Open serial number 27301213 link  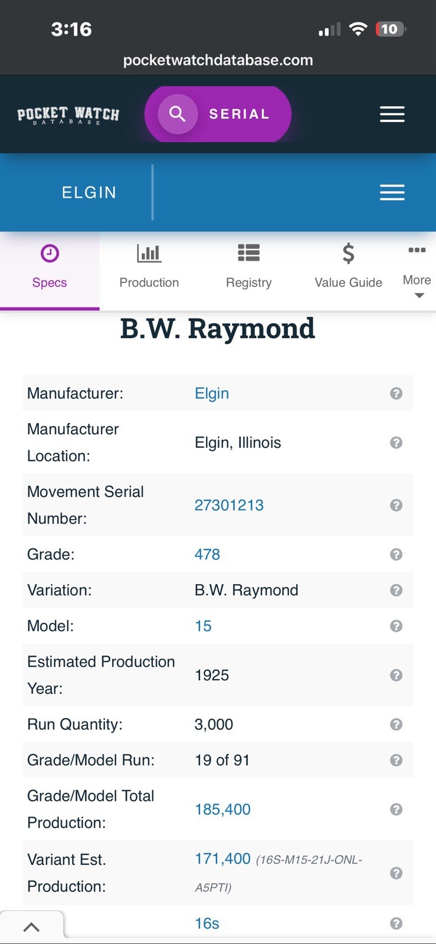(229, 505)
